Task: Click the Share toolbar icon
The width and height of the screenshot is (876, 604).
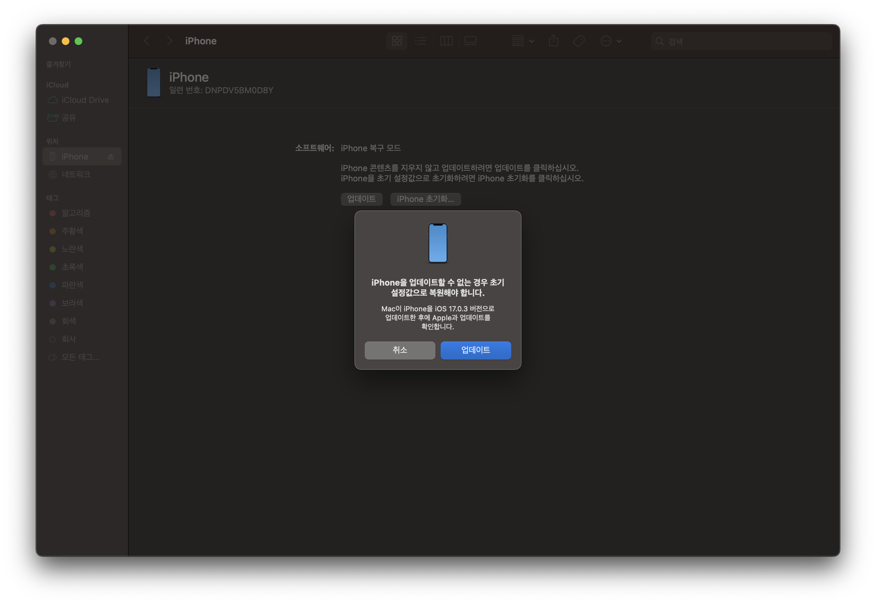Action: tap(553, 41)
